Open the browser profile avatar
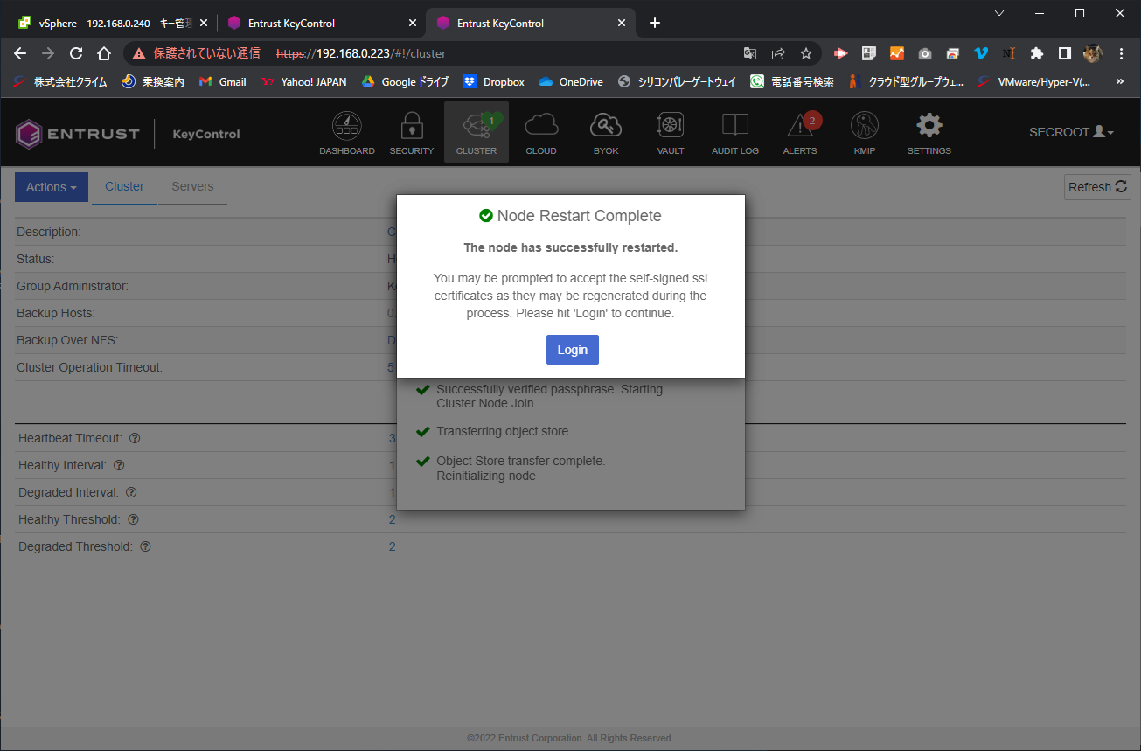 1093,53
